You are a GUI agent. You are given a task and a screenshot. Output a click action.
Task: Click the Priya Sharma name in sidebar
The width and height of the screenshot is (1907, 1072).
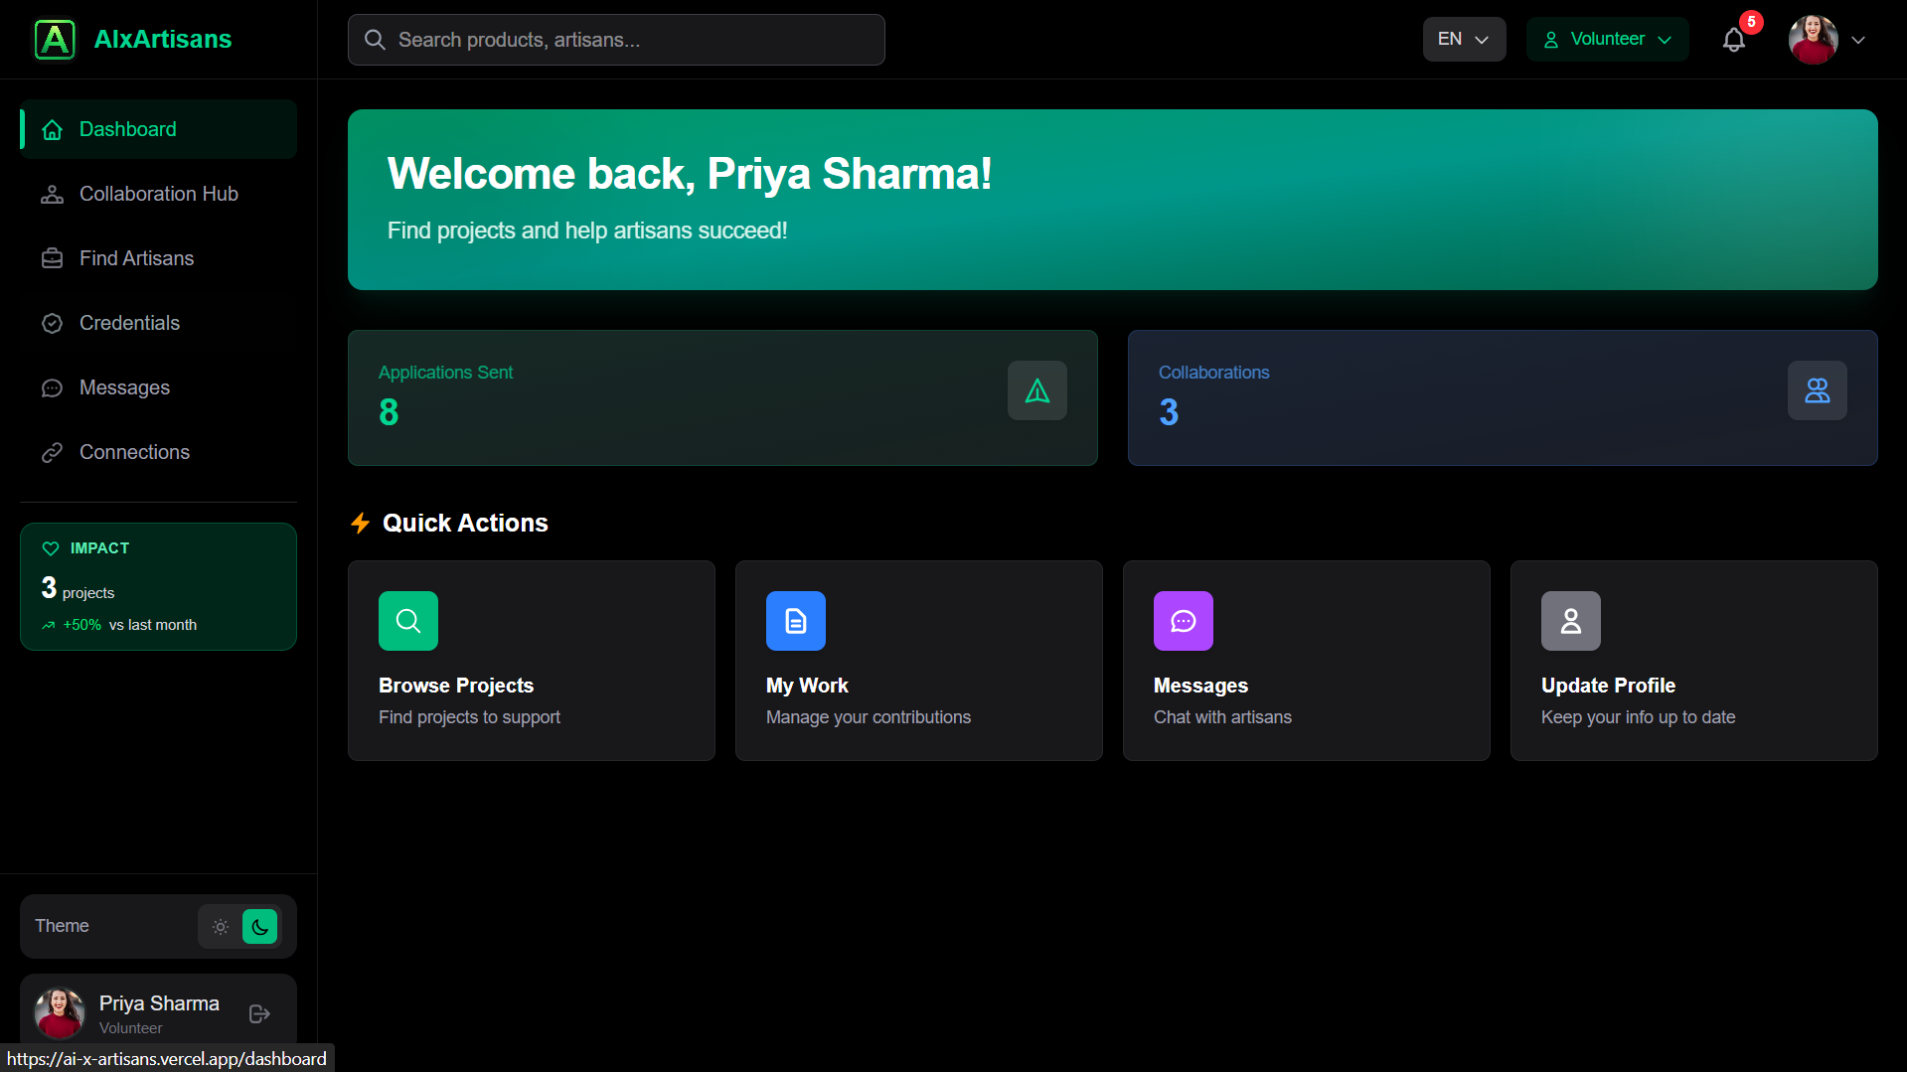159,1003
